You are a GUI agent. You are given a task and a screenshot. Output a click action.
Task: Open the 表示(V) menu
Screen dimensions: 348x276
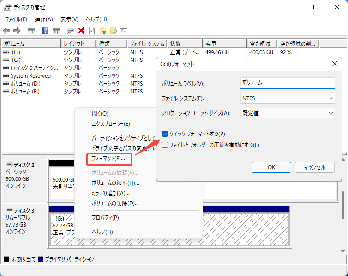[70, 19]
